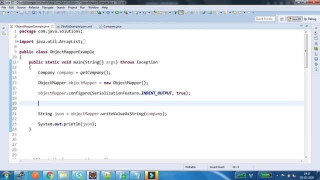320x180 pixels.
Task: Click the Debug bug toolbar icon
Action: tap(108, 12)
